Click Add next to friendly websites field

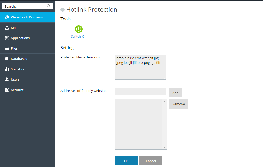coord(175,93)
